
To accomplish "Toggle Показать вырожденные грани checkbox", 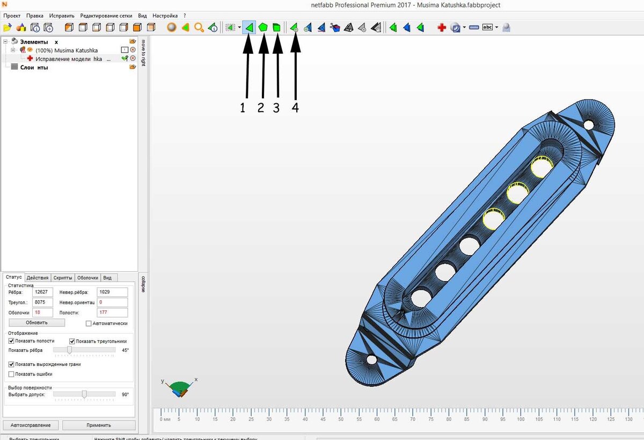I will click(x=11, y=364).
